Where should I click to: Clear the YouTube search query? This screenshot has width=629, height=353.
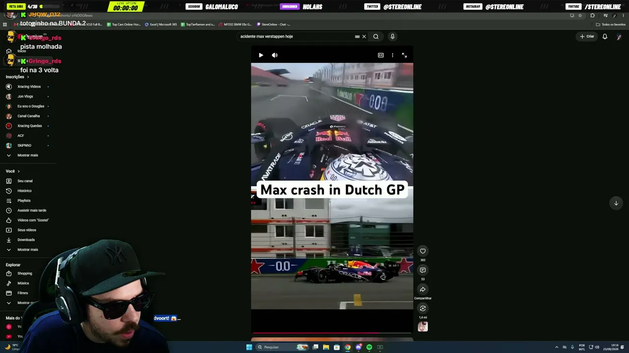point(364,36)
